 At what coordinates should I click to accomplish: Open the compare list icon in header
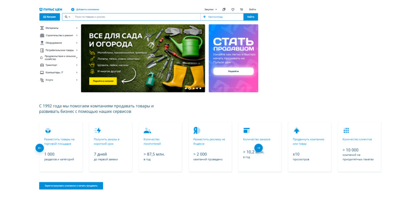pyautogui.click(x=224, y=10)
